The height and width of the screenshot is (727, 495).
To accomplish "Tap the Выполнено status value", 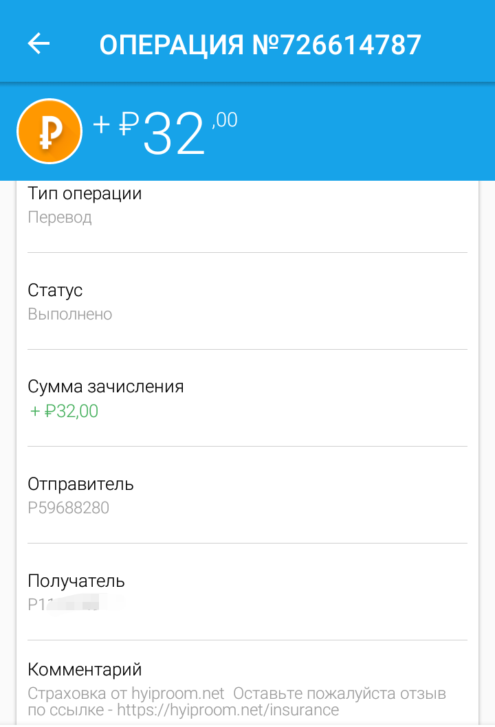I will coord(70,314).
